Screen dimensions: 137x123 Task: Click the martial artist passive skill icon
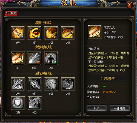tap(18, 84)
